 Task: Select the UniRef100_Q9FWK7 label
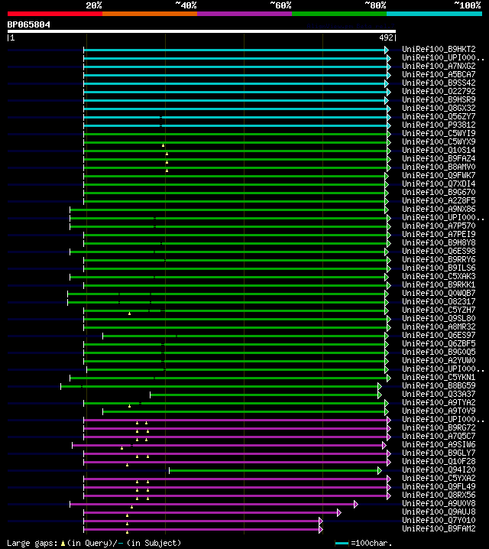click(439, 175)
